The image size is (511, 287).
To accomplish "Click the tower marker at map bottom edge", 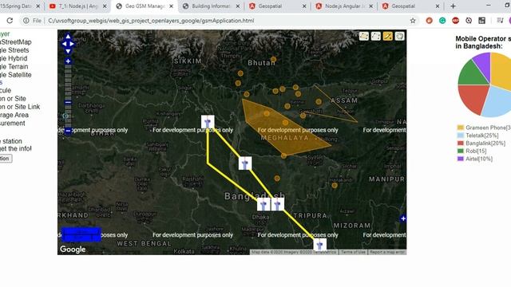I will click(319, 245).
